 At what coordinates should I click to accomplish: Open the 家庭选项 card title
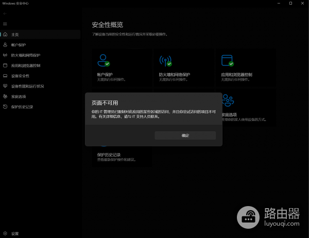click(229, 114)
